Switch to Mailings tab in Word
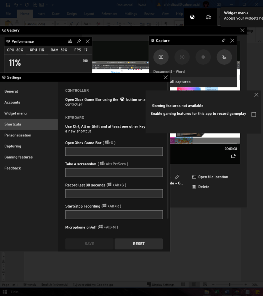Image resolution: width=263 pixels, height=296 pixels. point(131,14)
